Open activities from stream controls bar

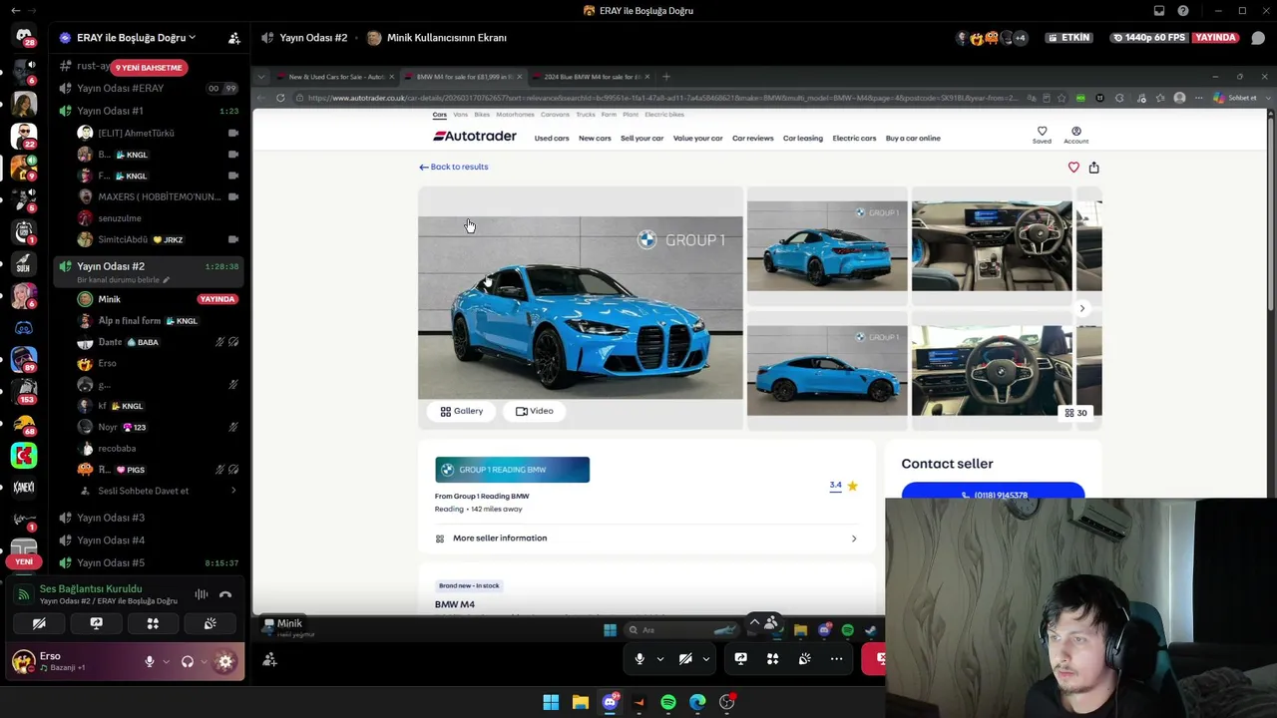[x=772, y=659]
